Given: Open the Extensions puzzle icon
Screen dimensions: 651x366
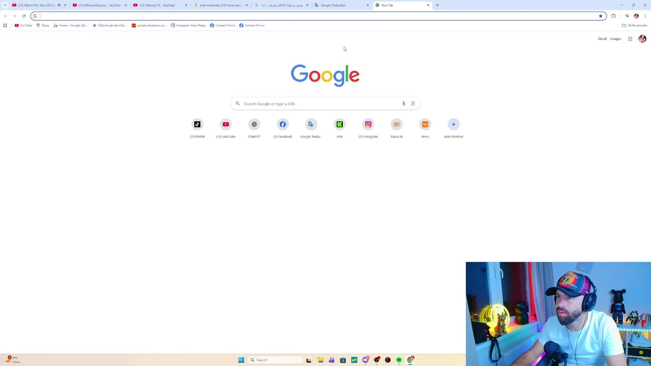Looking at the screenshot, I should 613,16.
